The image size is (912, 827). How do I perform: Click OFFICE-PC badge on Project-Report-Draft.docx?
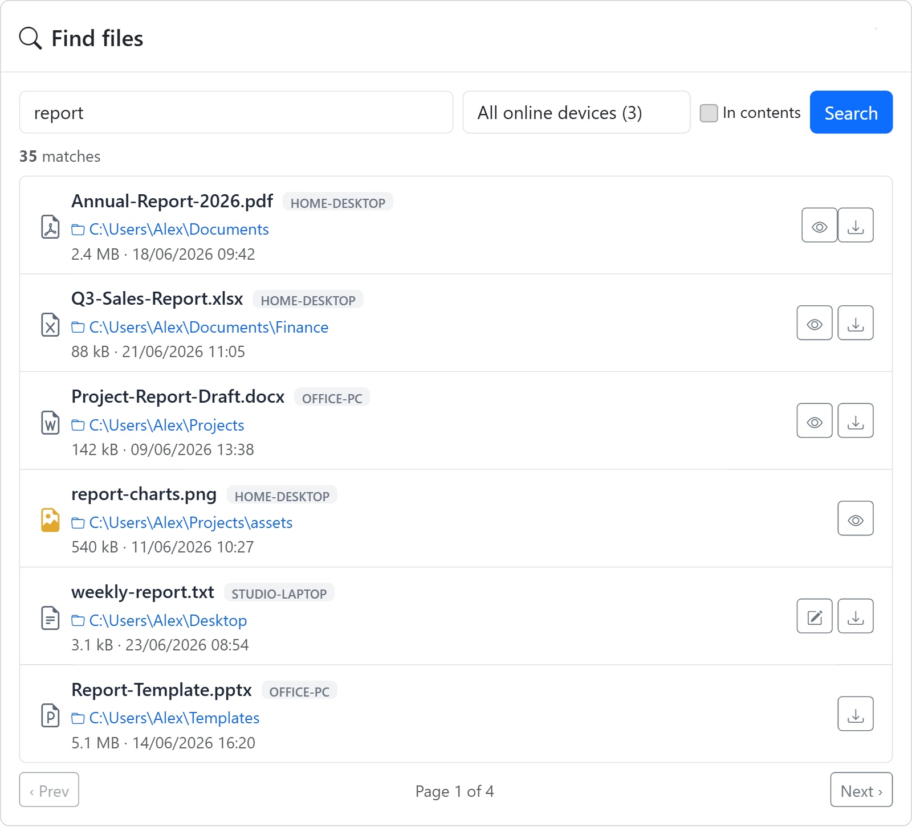click(332, 398)
